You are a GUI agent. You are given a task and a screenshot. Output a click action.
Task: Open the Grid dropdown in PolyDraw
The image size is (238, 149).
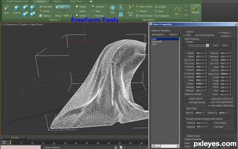71,7
